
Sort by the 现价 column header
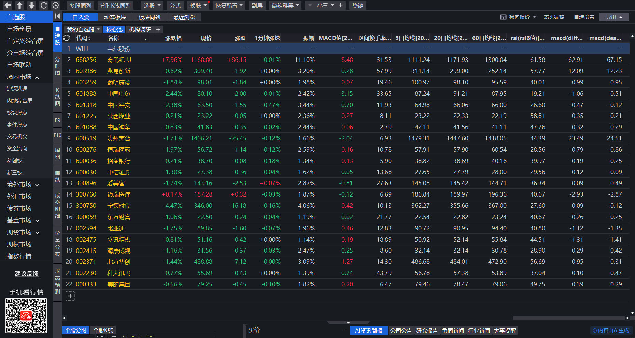206,38
